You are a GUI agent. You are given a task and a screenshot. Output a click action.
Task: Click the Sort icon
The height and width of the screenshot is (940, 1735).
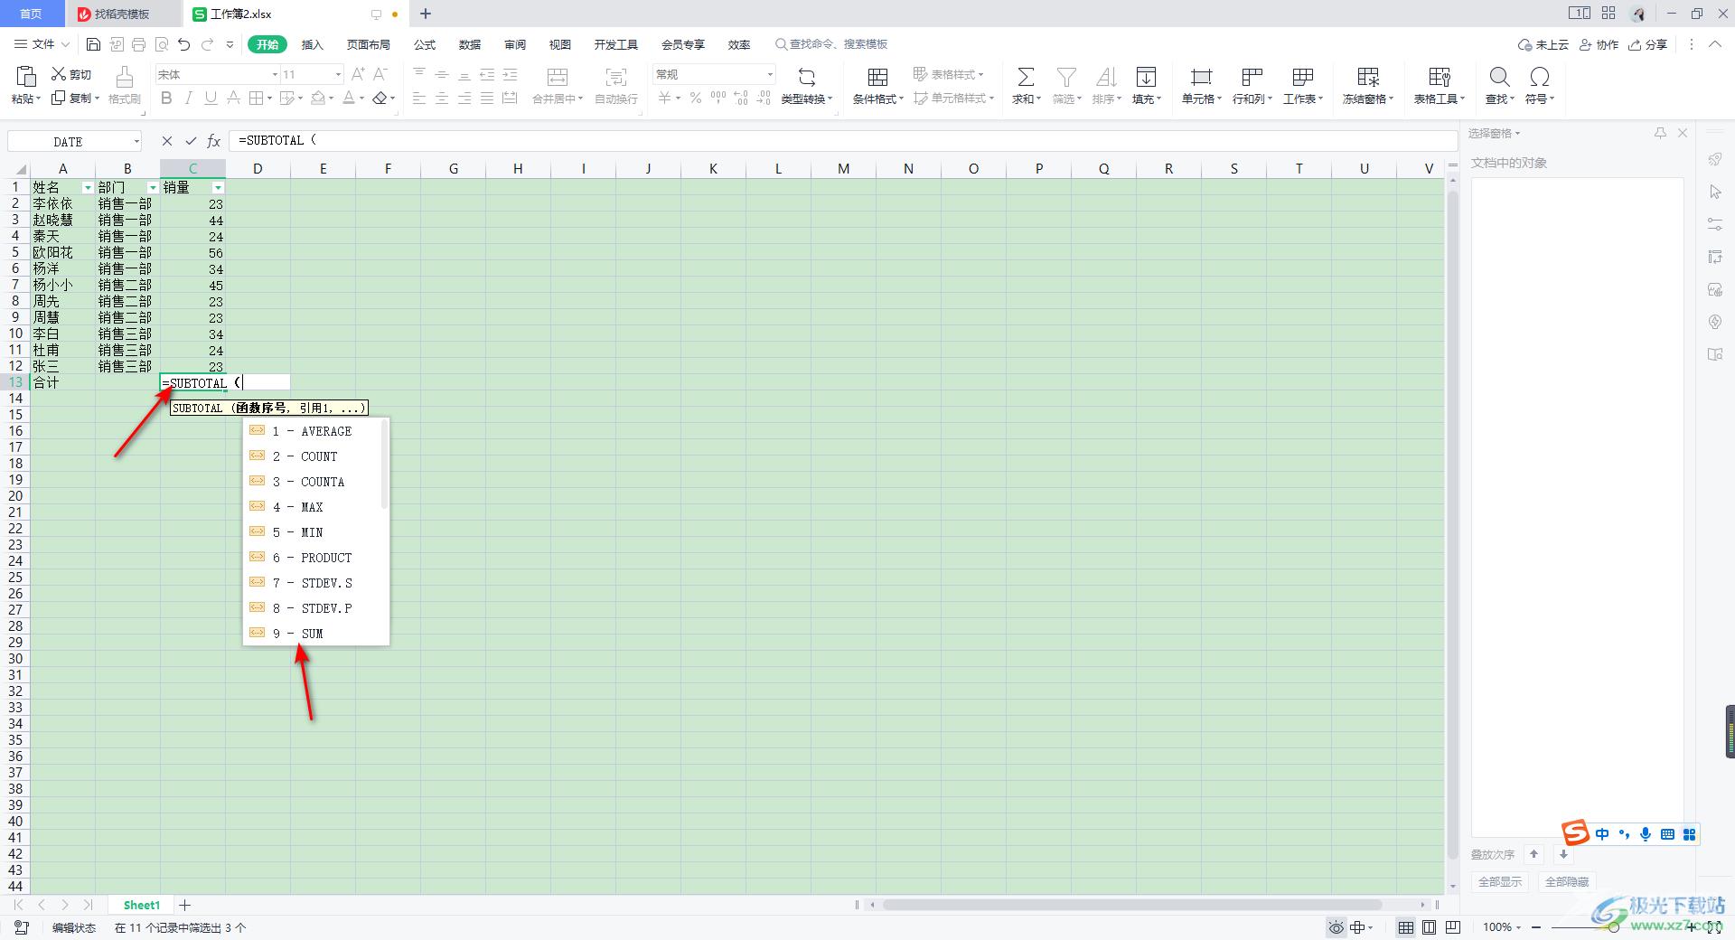pos(1106,77)
